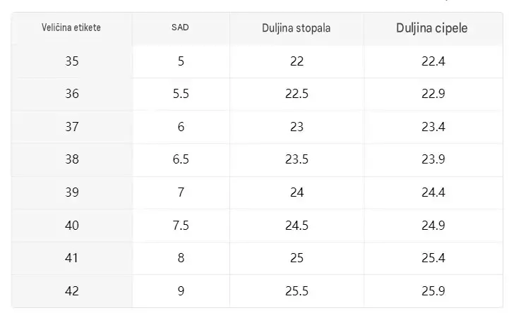
Task: Click the SAD value 6.5 cell
Action: pos(181,159)
